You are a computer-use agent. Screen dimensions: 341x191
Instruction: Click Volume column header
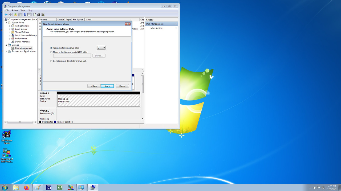click(x=47, y=20)
